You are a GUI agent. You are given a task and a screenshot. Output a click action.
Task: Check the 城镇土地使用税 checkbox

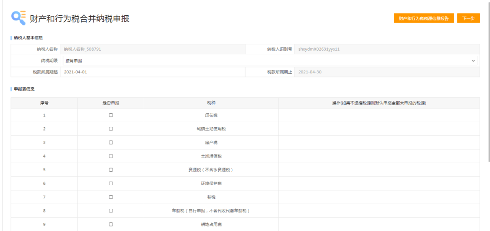point(111,129)
